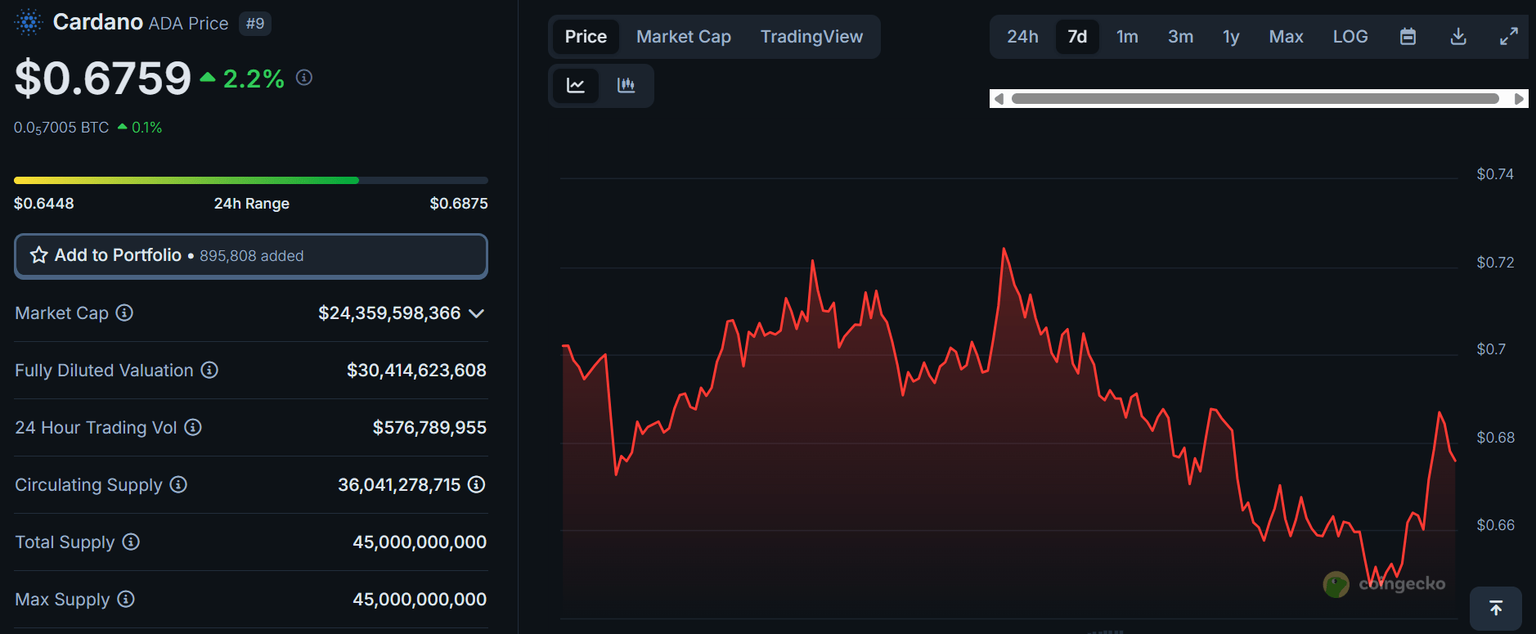Open the Max Supply info icon
This screenshot has height=634, width=1536.
(126, 599)
